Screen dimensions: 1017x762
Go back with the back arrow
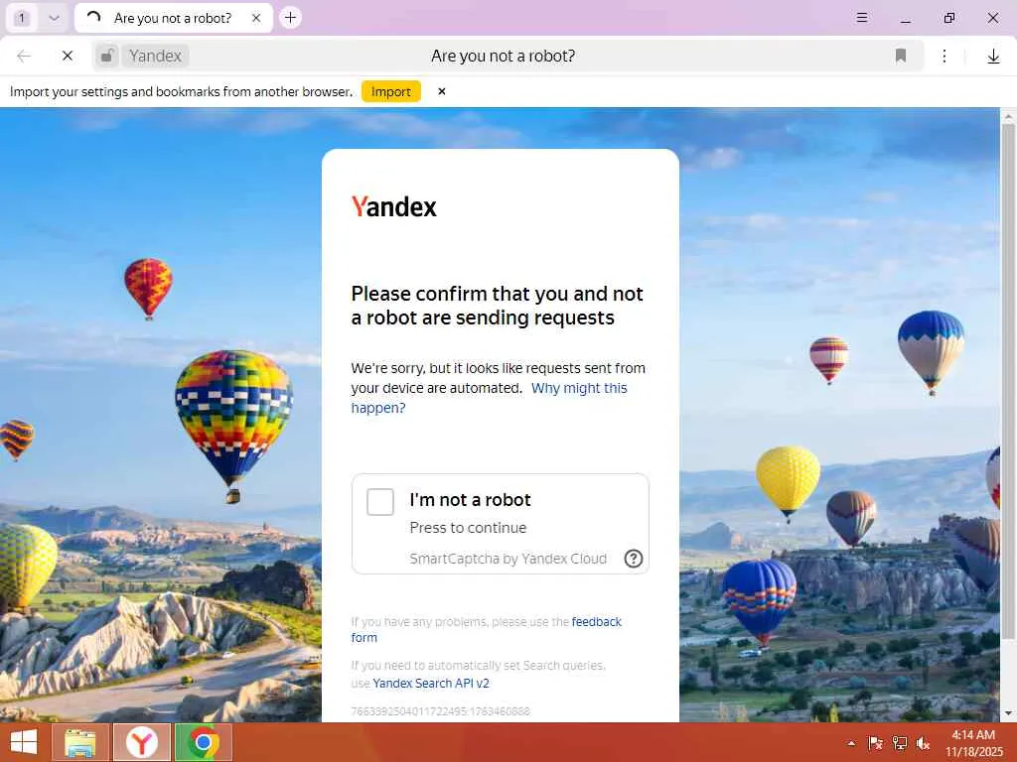coord(24,56)
